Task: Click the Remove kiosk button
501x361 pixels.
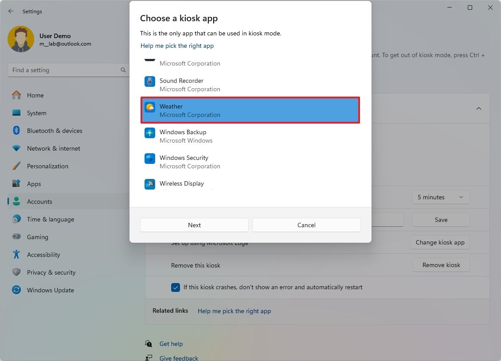Action: point(441,265)
